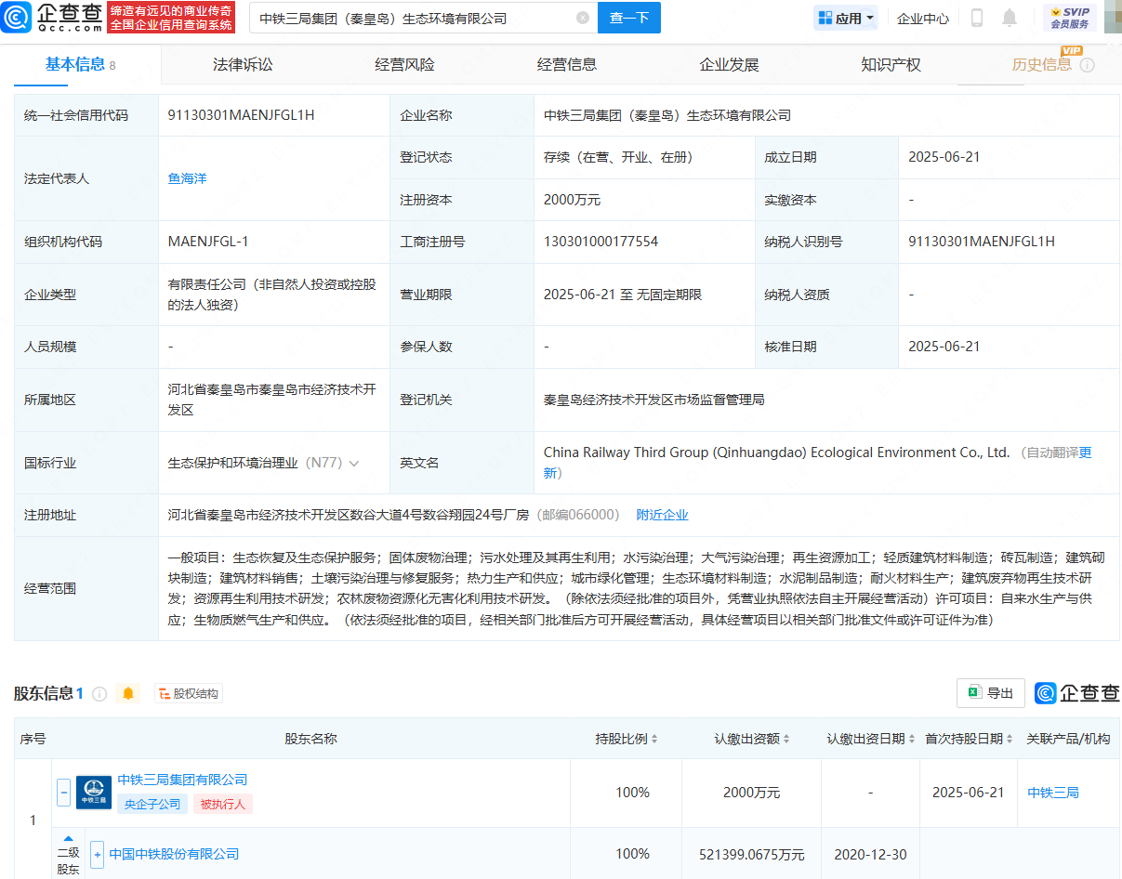
Task: Open 企业中心 link in header
Action: pyautogui.click(x=923, y=18)
